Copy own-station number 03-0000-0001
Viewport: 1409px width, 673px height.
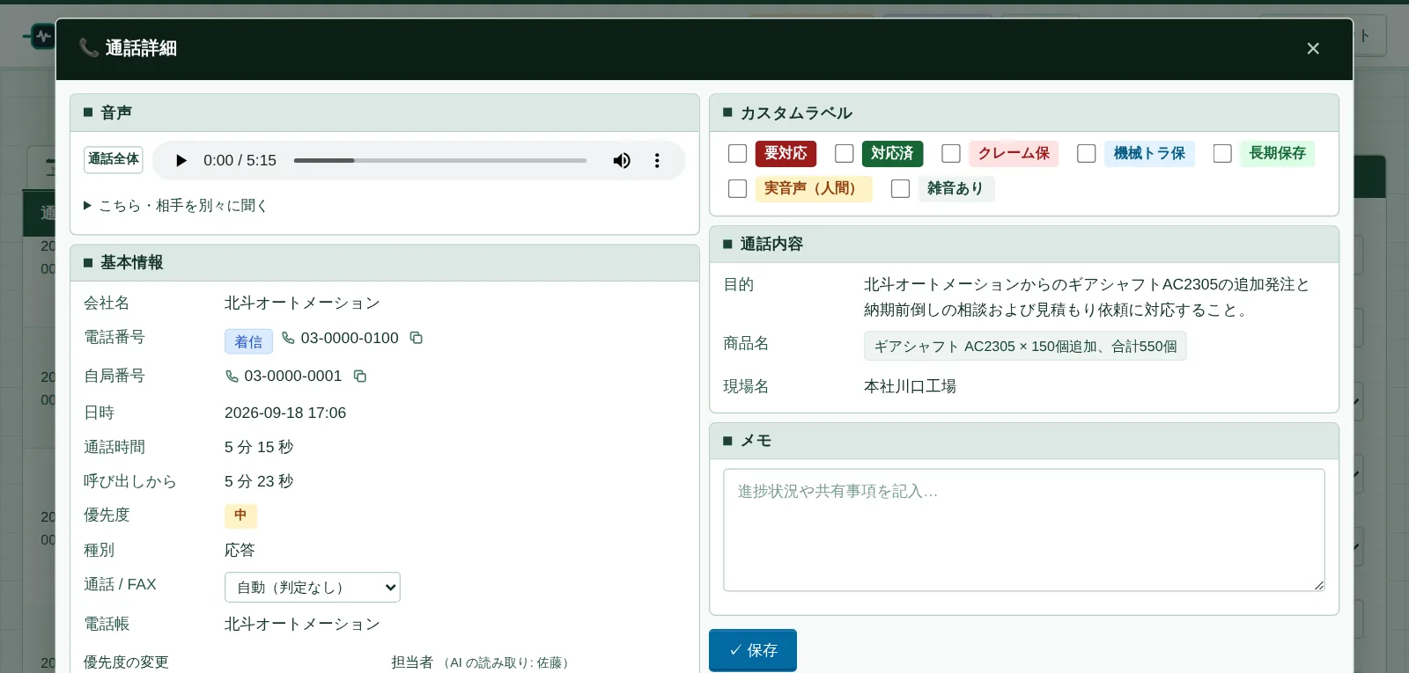coord(360,376)
